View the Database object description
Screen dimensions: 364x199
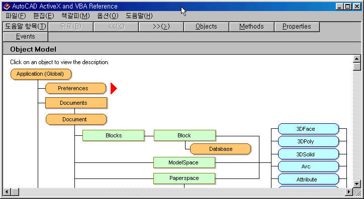point(221,149)
